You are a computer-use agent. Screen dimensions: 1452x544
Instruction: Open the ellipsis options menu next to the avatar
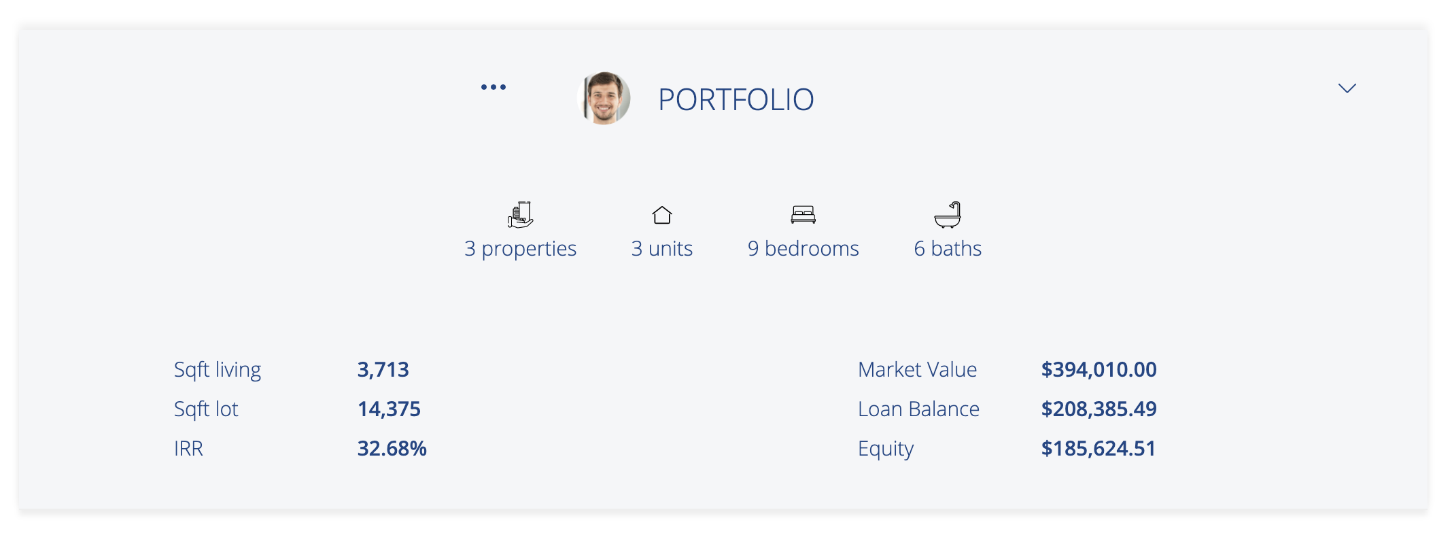(x=494, y=86)
